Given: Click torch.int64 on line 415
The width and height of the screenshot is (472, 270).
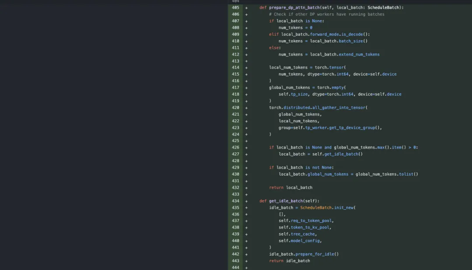Looking at the screenshot, I should 335,74.
